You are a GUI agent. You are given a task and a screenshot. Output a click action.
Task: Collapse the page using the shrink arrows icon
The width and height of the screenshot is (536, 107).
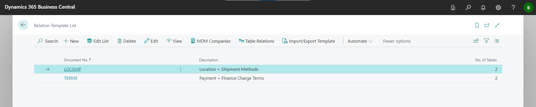coord(497,25)
